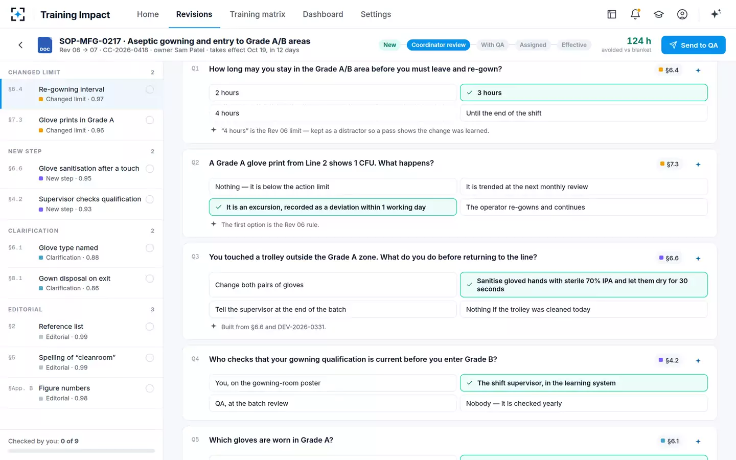Click the Checked by you progress bar

[x=81, y=451]
